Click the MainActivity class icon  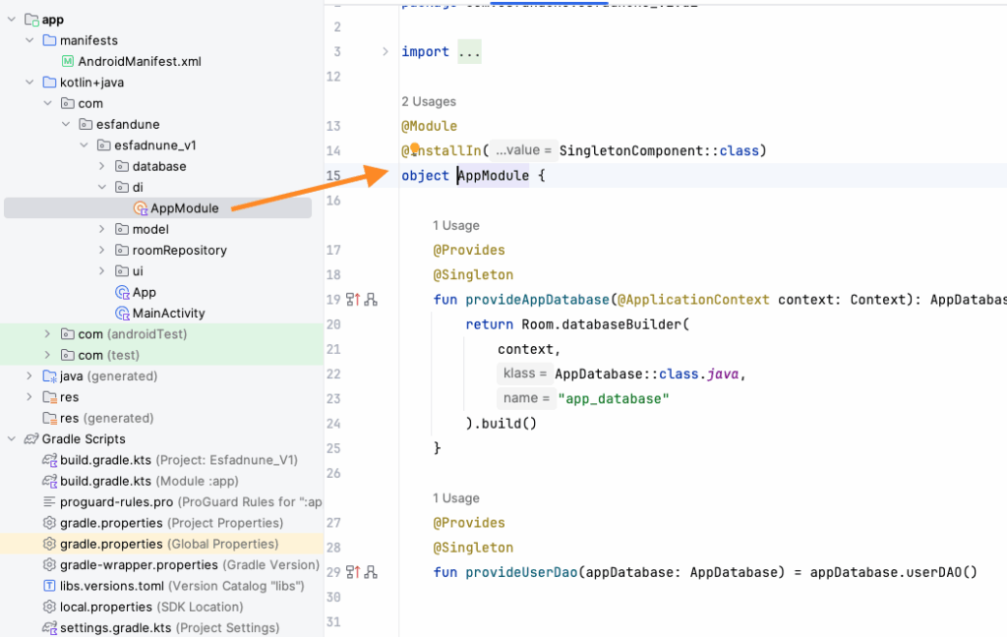122,314
